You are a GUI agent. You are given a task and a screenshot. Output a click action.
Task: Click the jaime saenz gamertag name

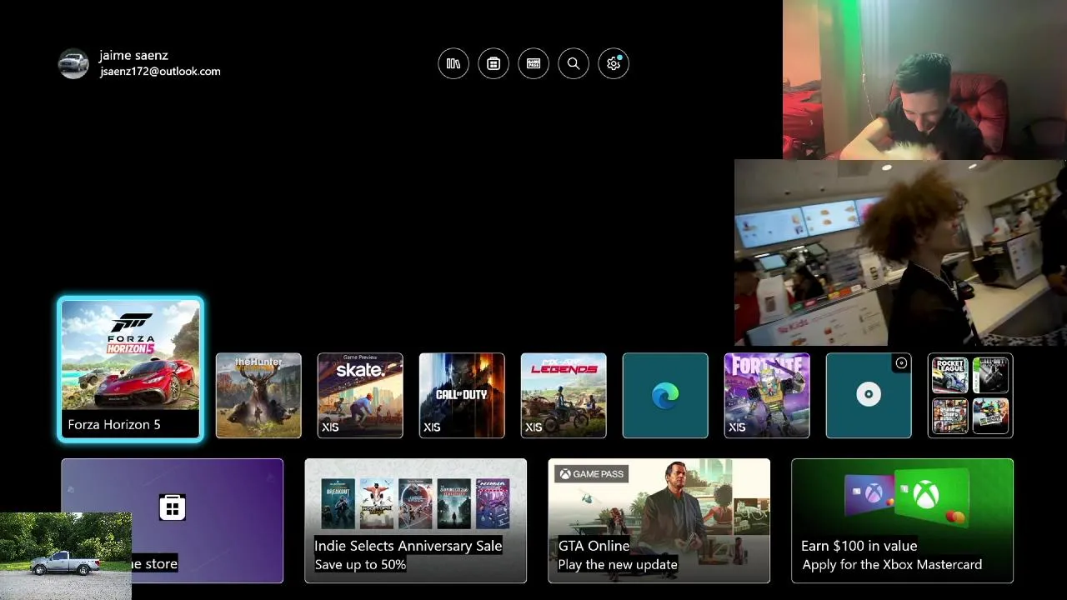pyautogui.click(x=133, y=56)
